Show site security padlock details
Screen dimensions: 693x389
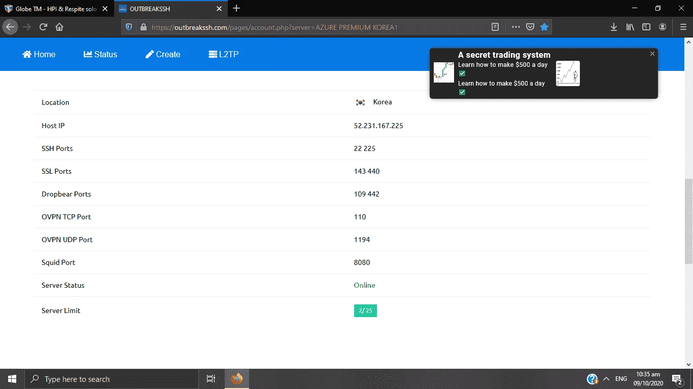pos(143,27)
